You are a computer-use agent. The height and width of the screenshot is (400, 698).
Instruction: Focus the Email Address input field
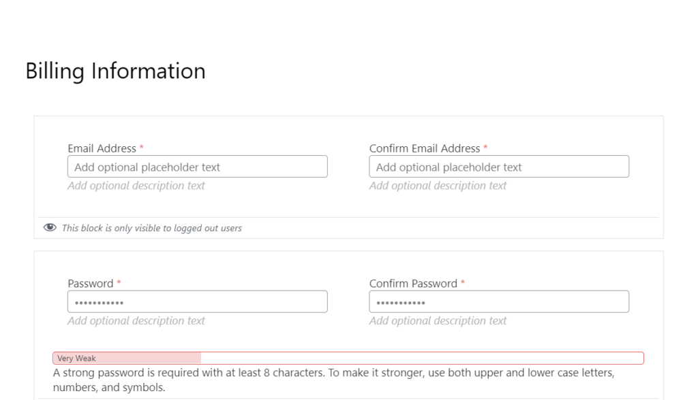point(198,167)
